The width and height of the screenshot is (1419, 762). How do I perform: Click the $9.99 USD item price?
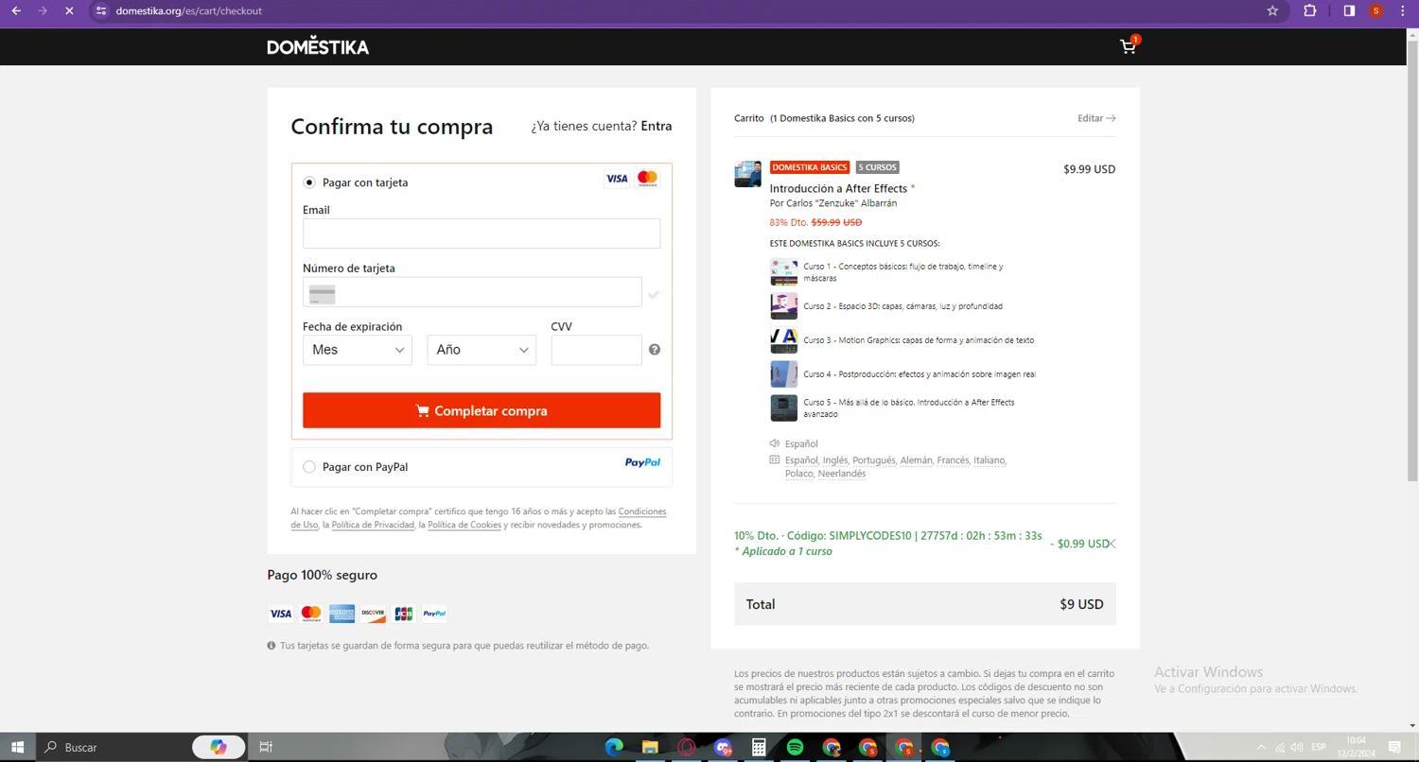pos(1089,169)
